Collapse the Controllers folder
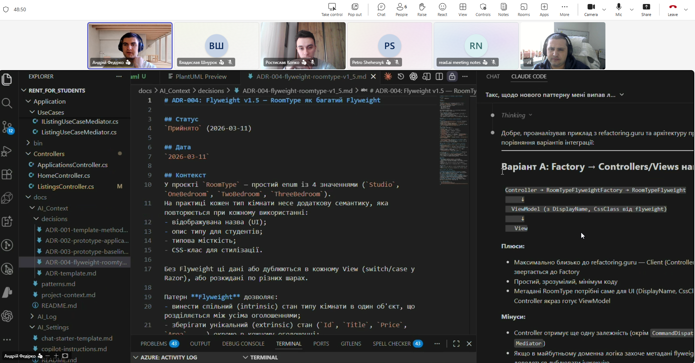Viewport: 695px width, 363px height. (x=49, y=154)
